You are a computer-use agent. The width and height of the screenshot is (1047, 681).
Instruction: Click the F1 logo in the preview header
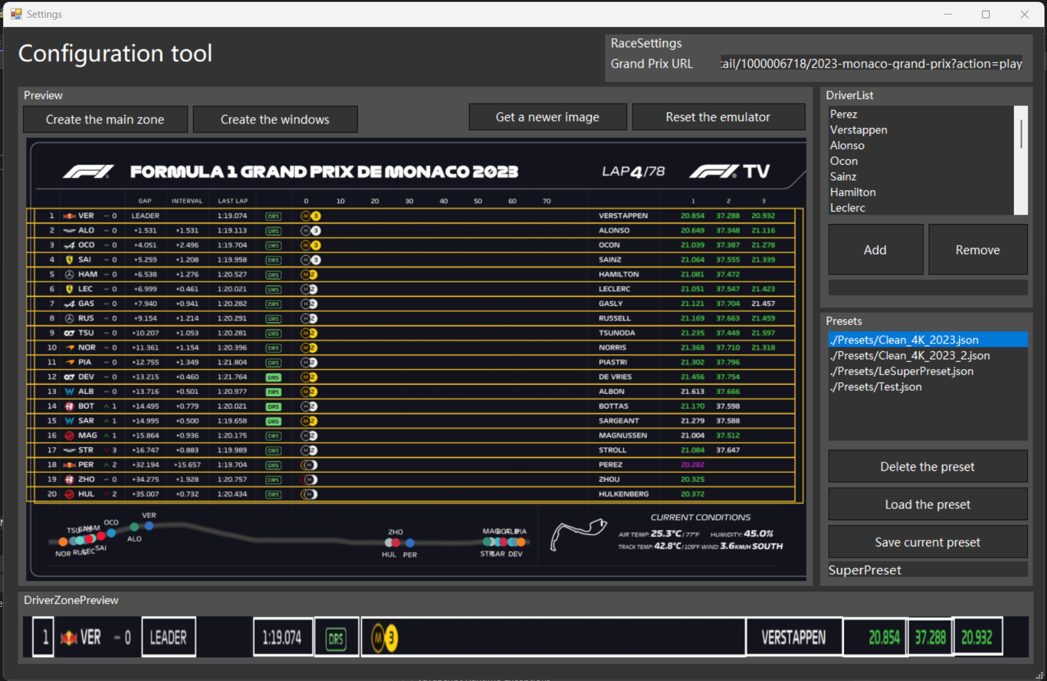pyautogui.click(x=88, y=172)
